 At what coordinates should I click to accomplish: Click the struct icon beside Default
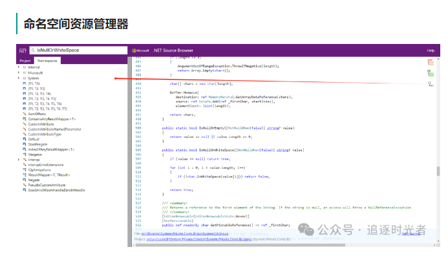tap(25, 139)
